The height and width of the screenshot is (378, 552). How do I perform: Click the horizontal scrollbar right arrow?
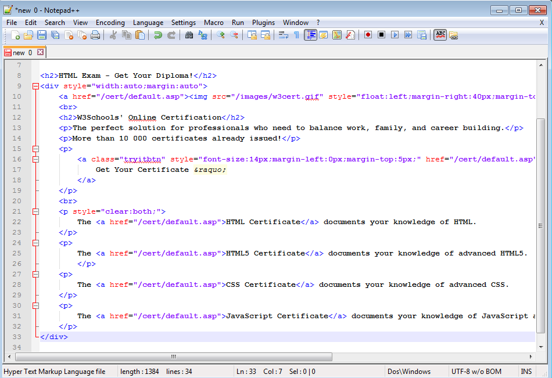pos(531,357)
